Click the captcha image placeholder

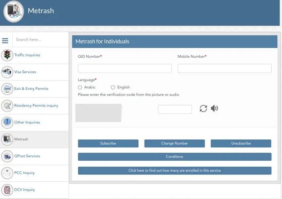coord(99,113)
